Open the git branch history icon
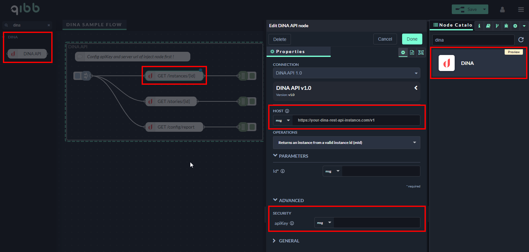Screen dimensions: 529x252 [497, 26]
